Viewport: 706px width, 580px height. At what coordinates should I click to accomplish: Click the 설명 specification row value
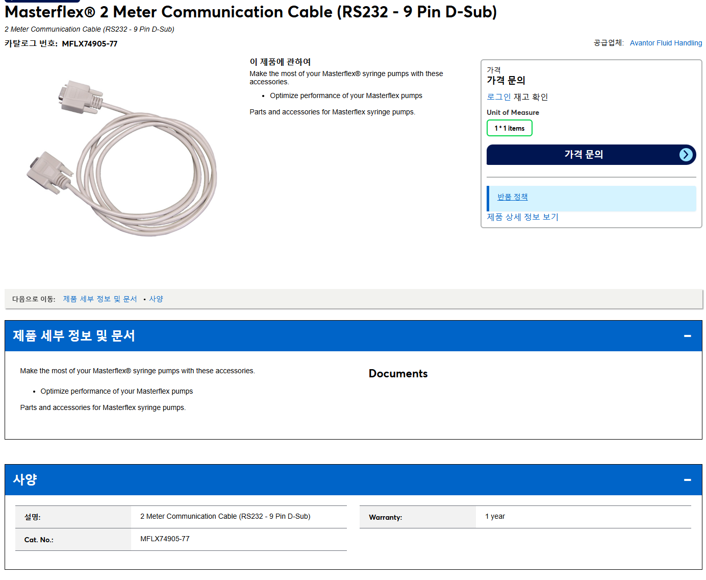point(225,517)
